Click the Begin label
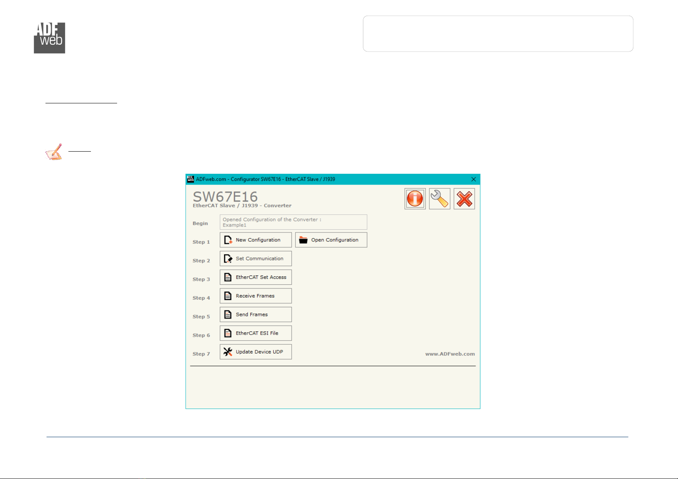Image resolution: width=678 pixels, height=479 pixels. [200, 223]
